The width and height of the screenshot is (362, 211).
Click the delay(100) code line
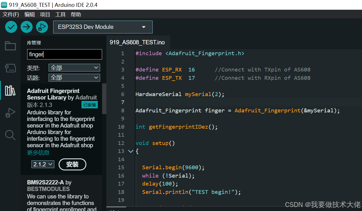pos(160,184)
